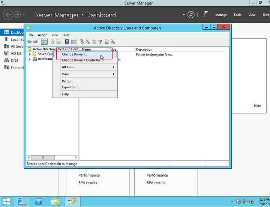Click the Create new user toolbar icon
Viewport: 270px width, 207px height.
[x=82, y=42]
